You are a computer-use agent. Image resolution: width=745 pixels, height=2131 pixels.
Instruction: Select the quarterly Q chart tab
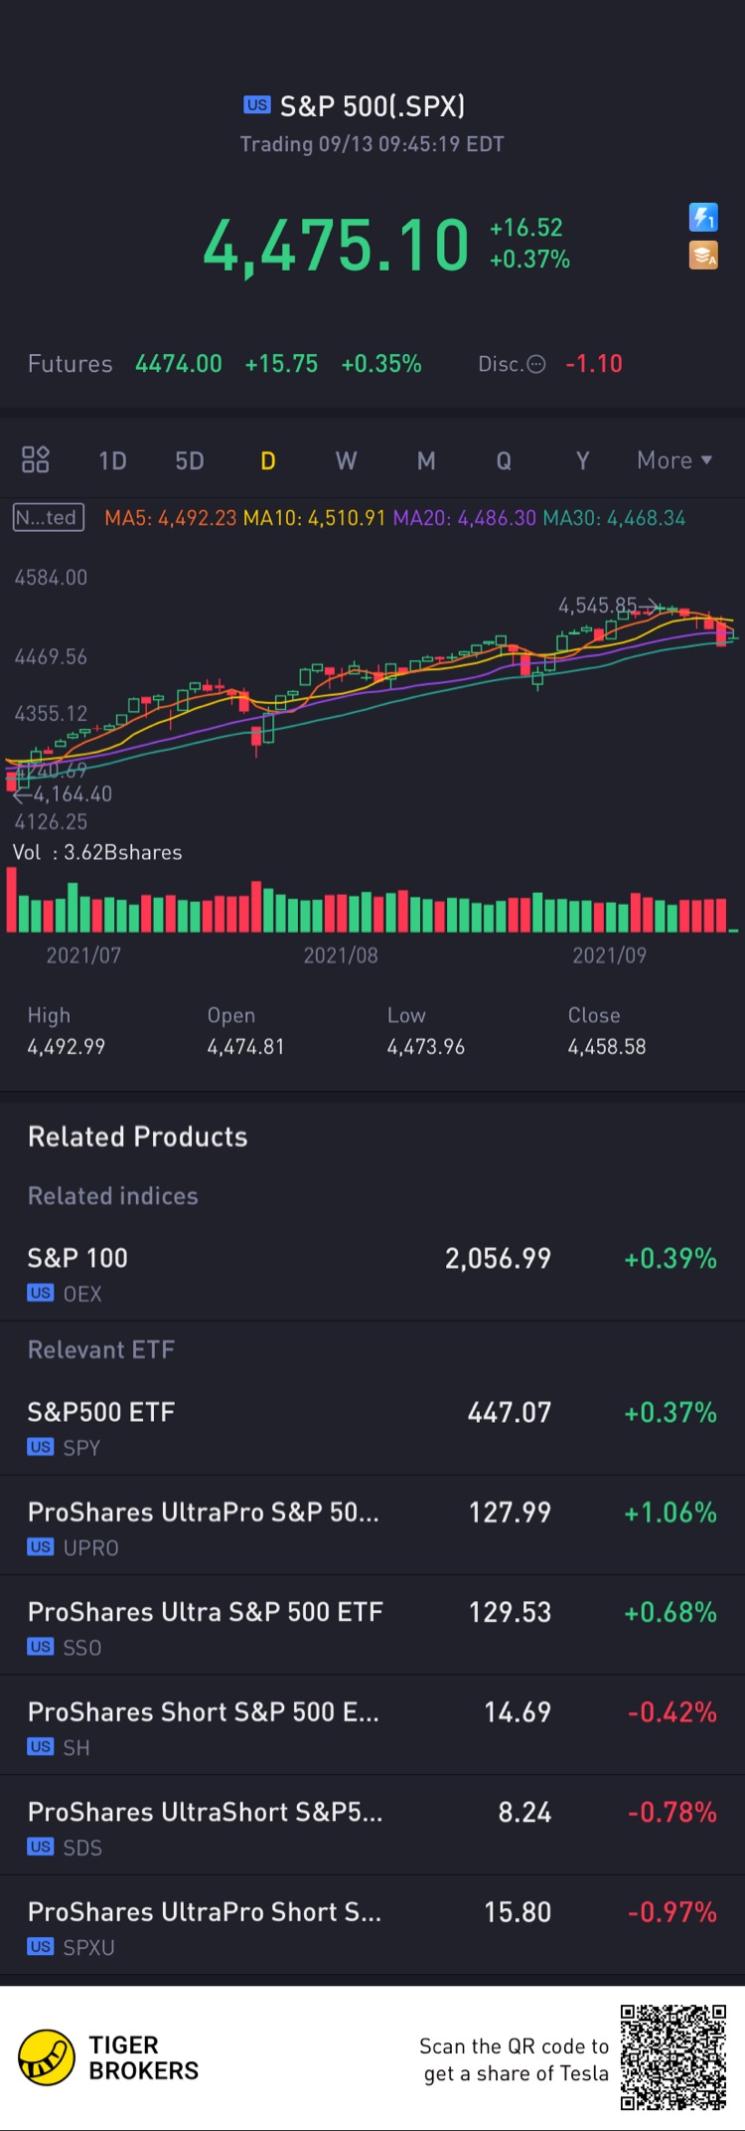point(504,460)
